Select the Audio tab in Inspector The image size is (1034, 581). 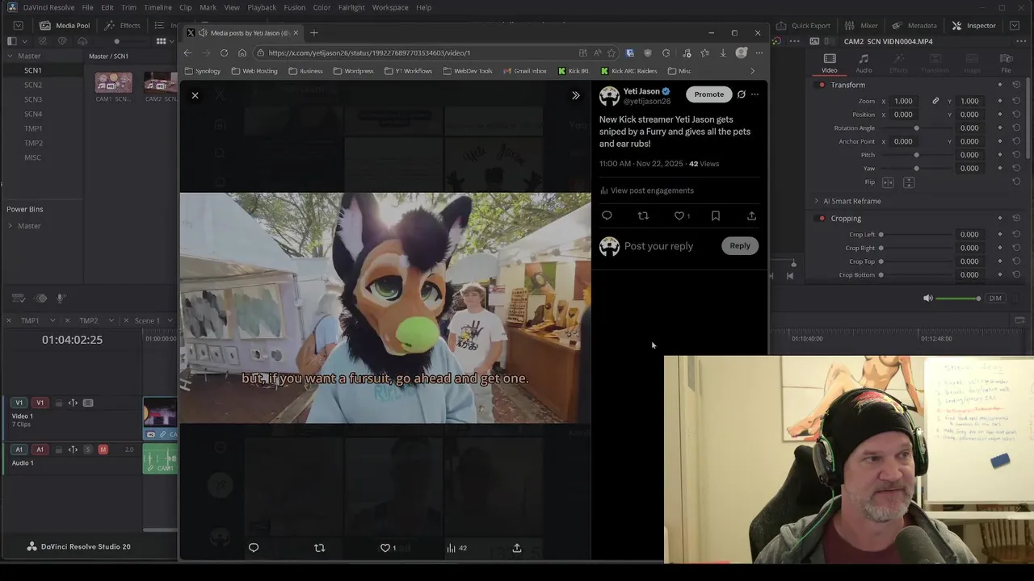(864, 64)
